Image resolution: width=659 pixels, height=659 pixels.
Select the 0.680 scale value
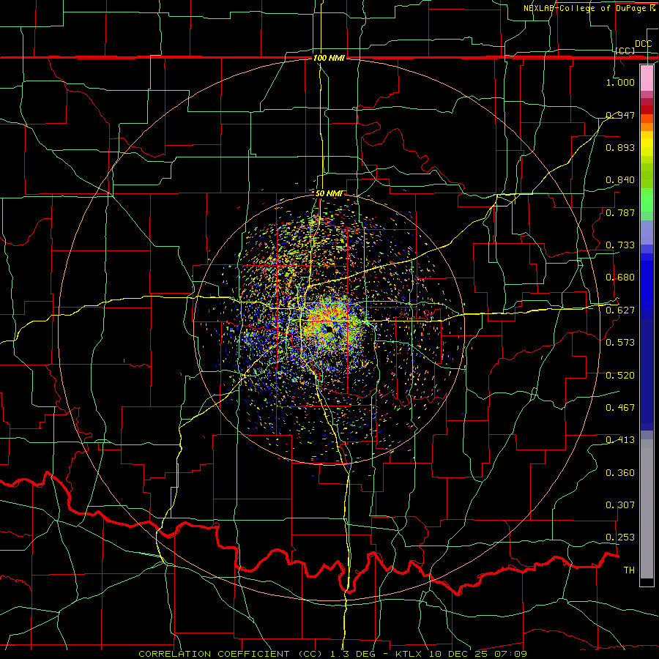pos(620,278)
